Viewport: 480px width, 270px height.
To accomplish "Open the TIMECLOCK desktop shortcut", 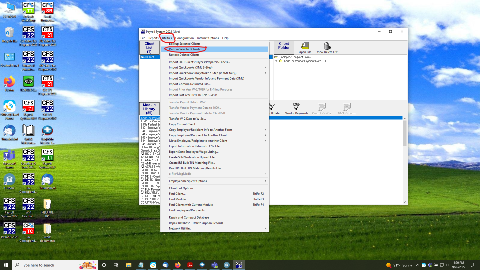I will (x=28, y=84).
